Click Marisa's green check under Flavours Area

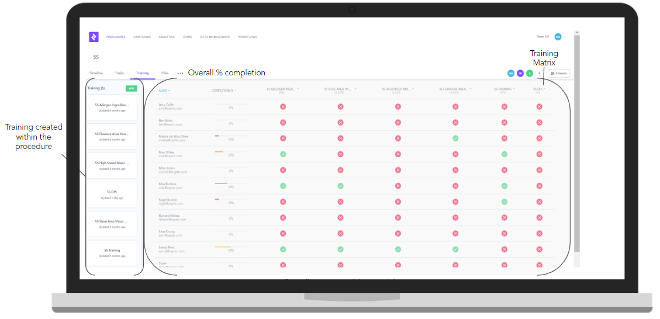[x=455, y=138]
